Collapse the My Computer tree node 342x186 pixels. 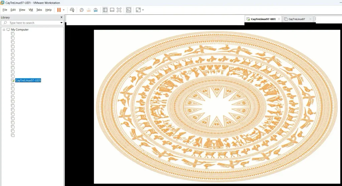[4, 30]
